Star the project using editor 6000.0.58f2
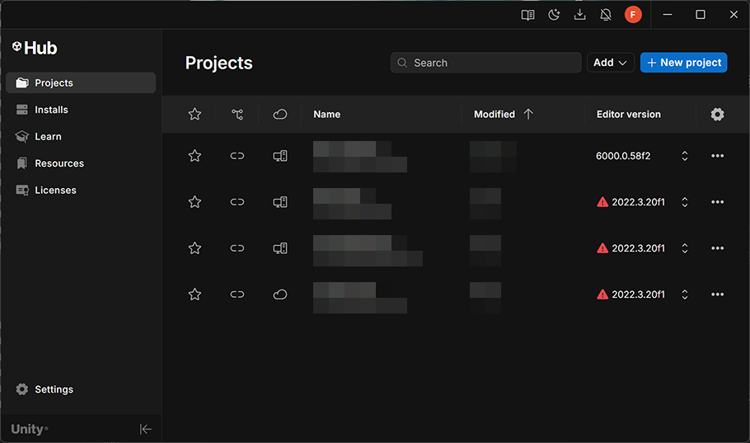The width and height of the screenshot is (750, 443). point(195,156)
